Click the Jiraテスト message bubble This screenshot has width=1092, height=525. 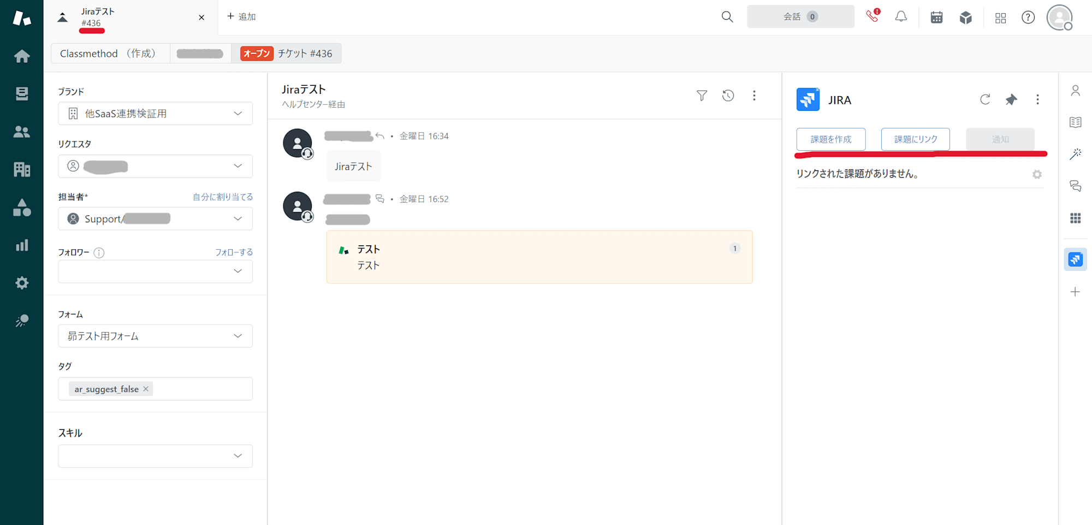click(353, 167)
